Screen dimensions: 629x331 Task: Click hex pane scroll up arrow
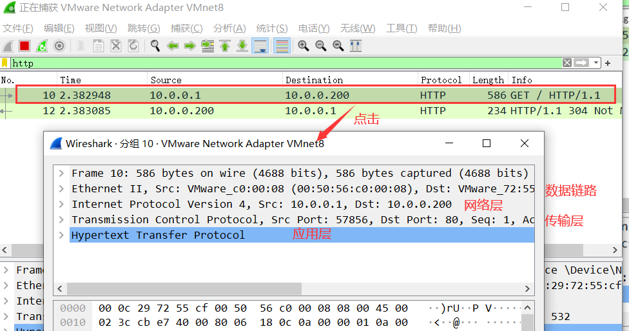(x=527, y=308)
